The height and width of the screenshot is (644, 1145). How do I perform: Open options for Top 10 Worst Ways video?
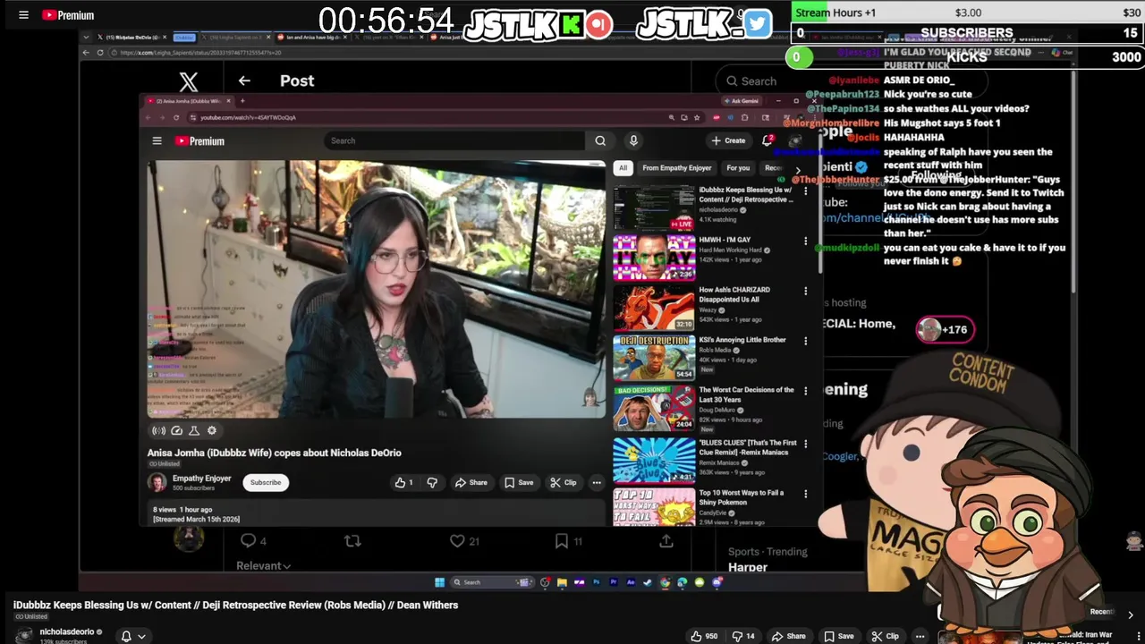(805, 494)
